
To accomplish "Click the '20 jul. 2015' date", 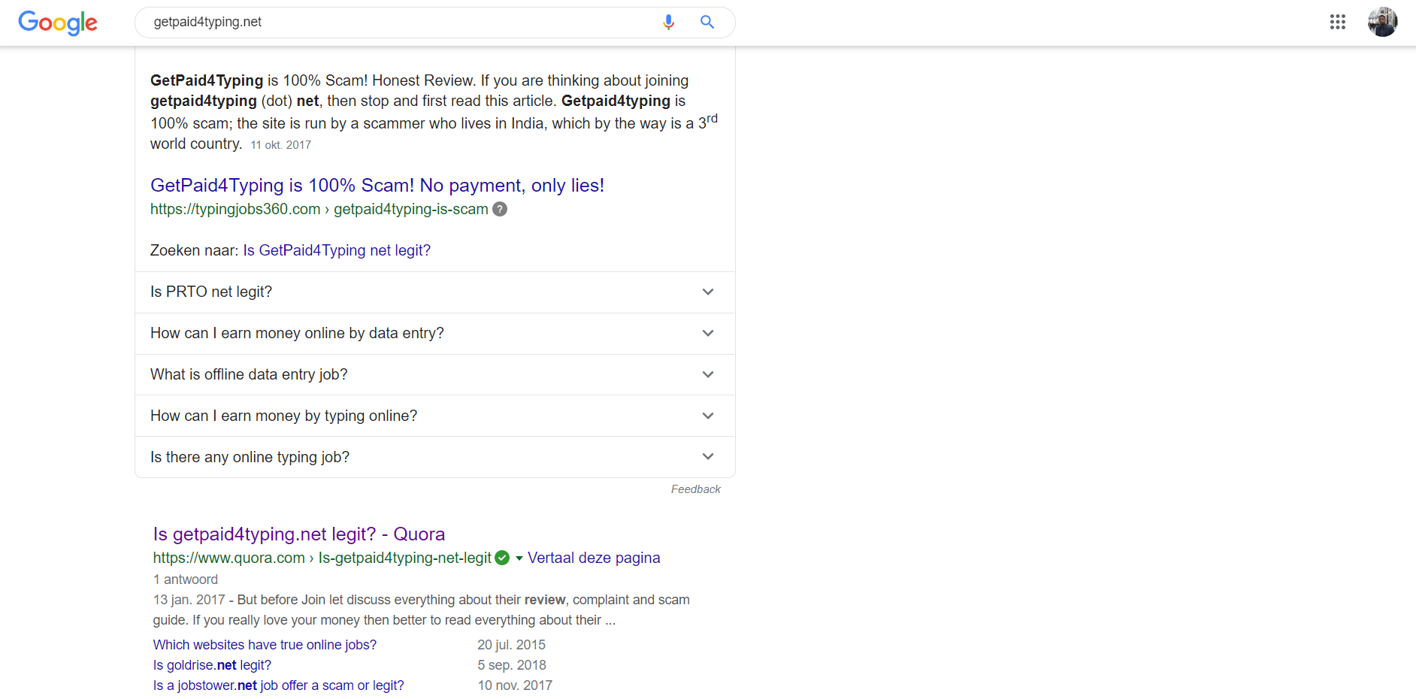I will [512, 645].
